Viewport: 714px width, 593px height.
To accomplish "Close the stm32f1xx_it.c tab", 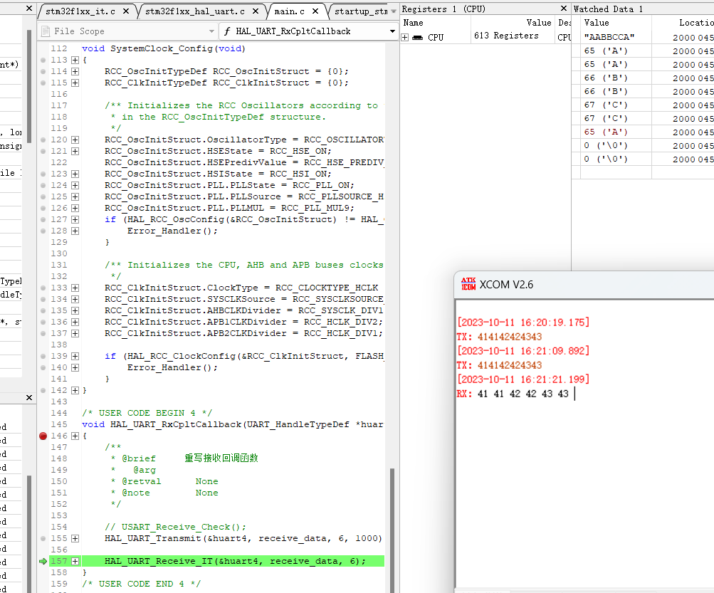I will click(126, 11).
